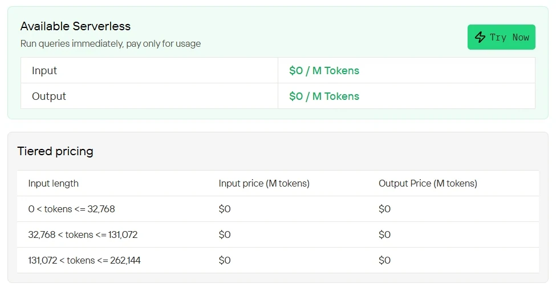Click the Tiered pricing heading
The width and height of the screenshot is (556, 287).
55,151
